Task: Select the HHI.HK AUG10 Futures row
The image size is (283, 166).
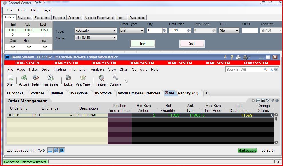Action: pyautogui.click(x=140, y=115)
